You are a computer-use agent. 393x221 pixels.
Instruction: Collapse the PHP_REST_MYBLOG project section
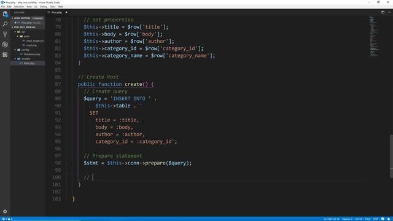[12, 27]
